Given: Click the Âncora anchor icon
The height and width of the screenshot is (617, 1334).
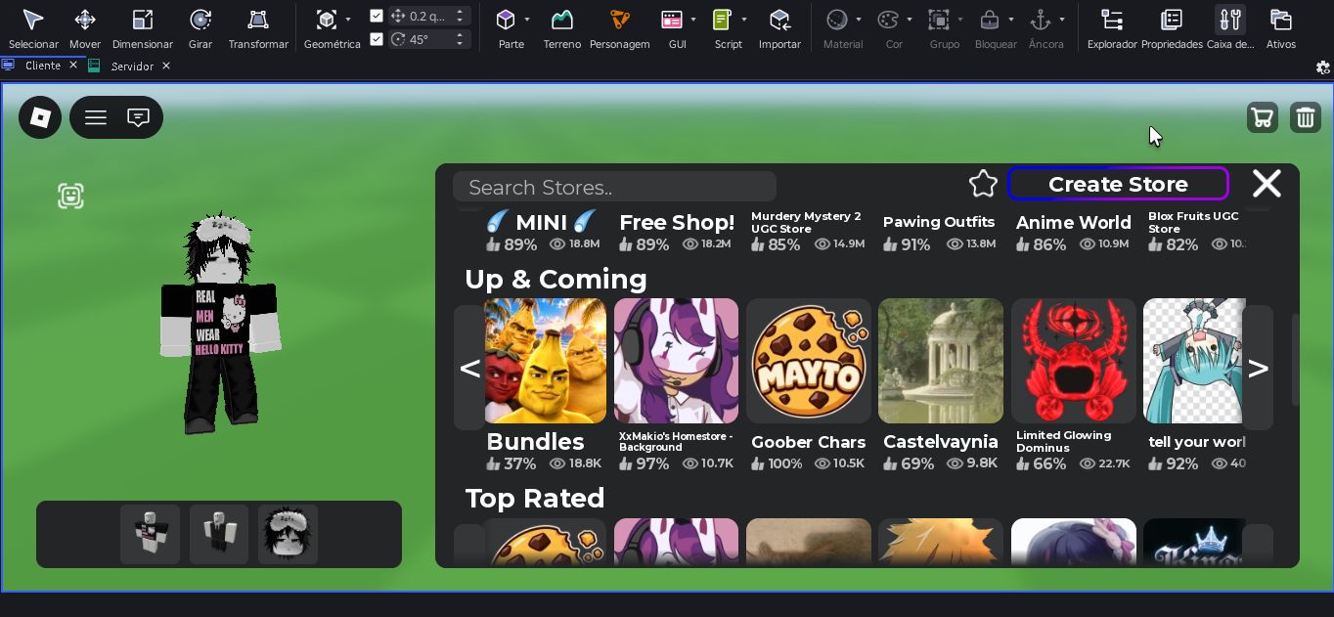Looking at the screenshot, I should 1041,20.
